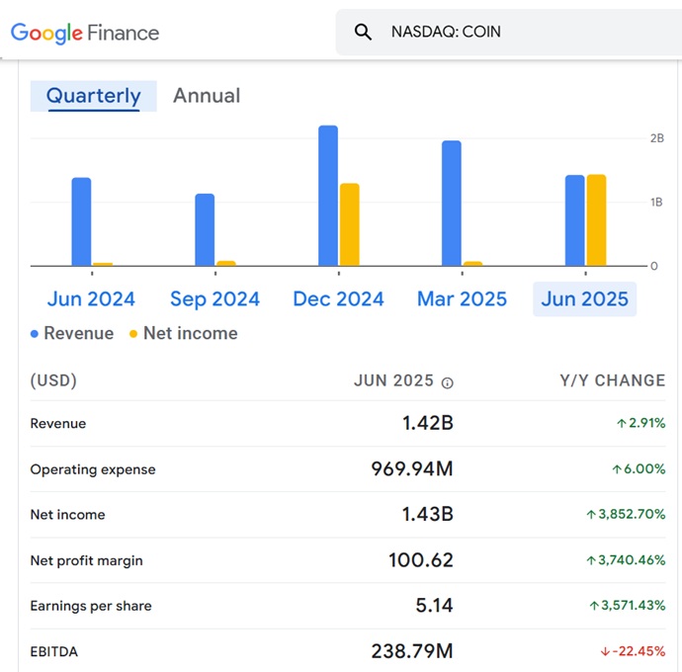
Task: Open the info icon beside JUN 2025
Action: [x=447, y=382]
